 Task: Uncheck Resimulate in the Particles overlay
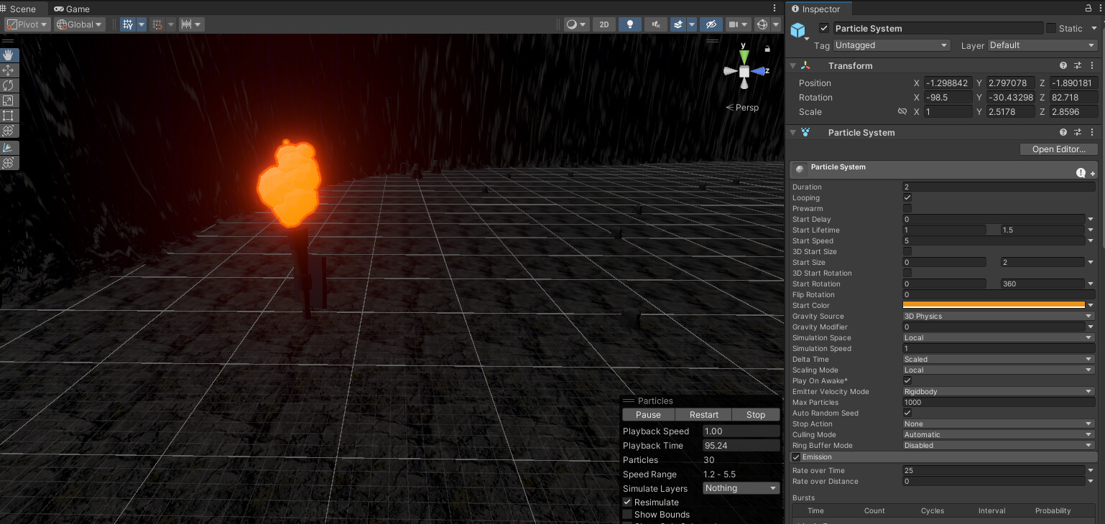click(x=627, y=502)
